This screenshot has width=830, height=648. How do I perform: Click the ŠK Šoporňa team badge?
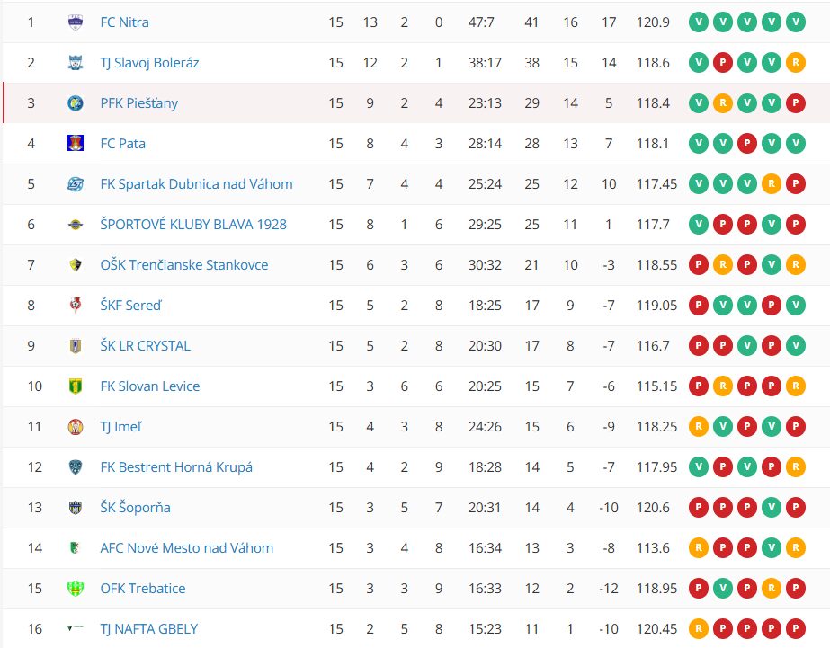(76, 507)
